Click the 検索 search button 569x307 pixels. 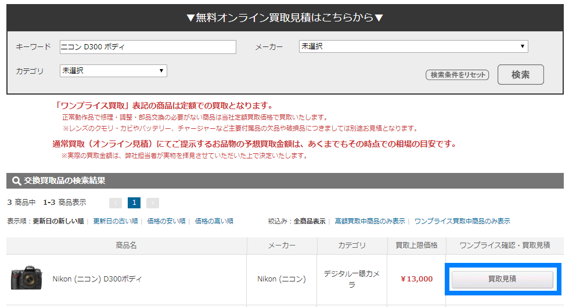click(520, 74)
